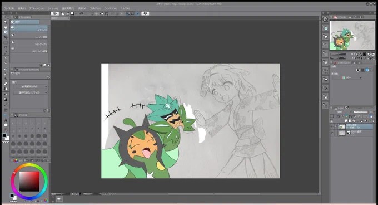Open File menu ファイル(F)
The width and height of the screenshot is (378, 205).
9,8
